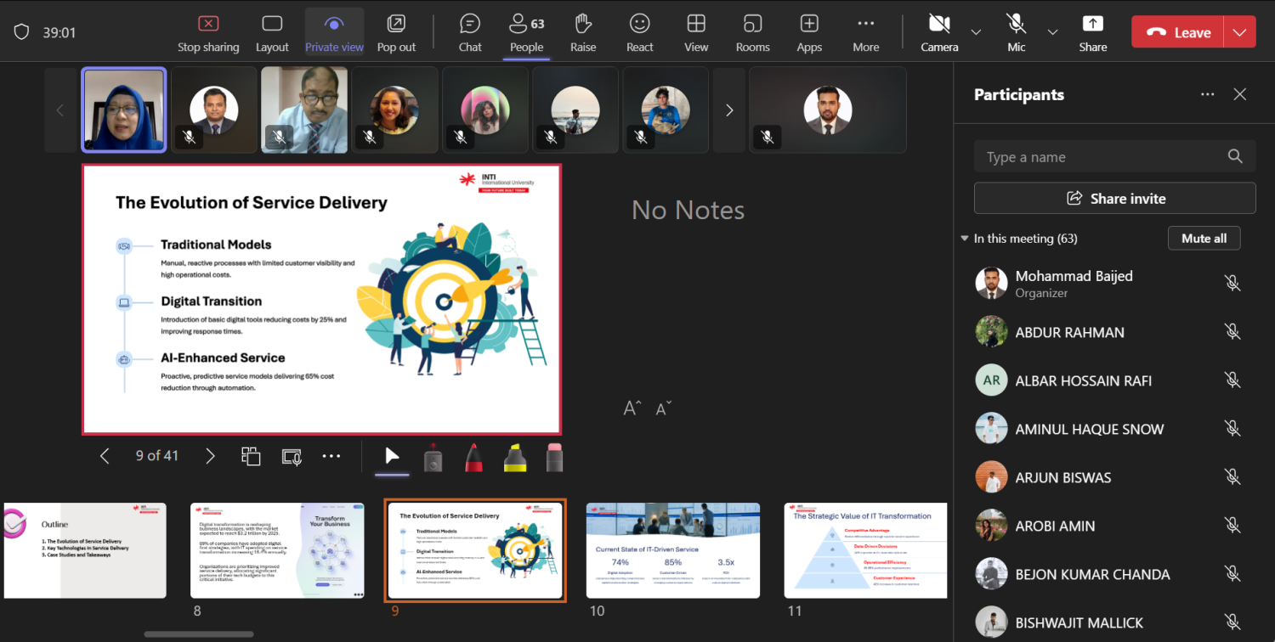Open breakout Rooms

point(752,32)
